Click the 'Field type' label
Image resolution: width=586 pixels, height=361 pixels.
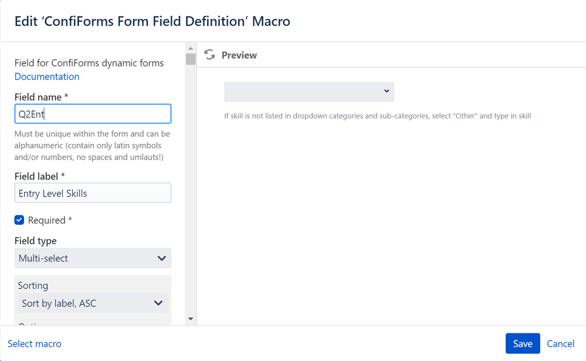(x=36, y=241)
